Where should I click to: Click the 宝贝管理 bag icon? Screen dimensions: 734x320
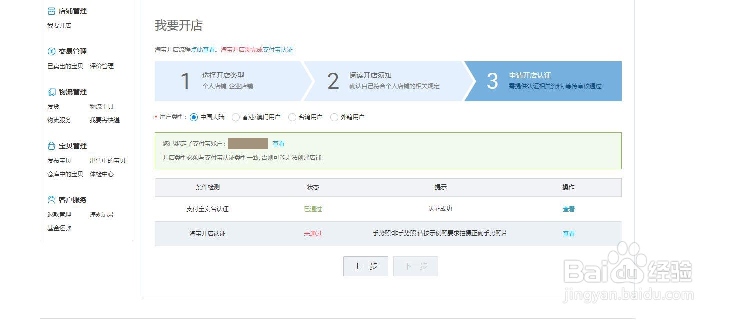click(51, 146)
